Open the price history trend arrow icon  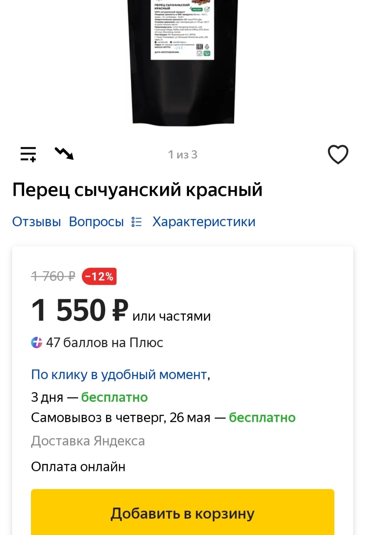[64, 153]
